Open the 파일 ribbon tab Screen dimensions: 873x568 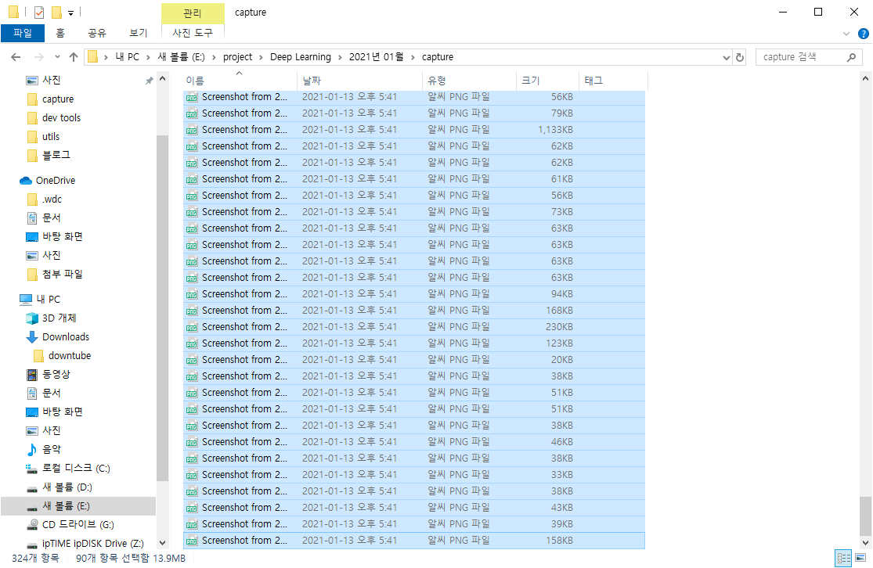tap(22, 33)
